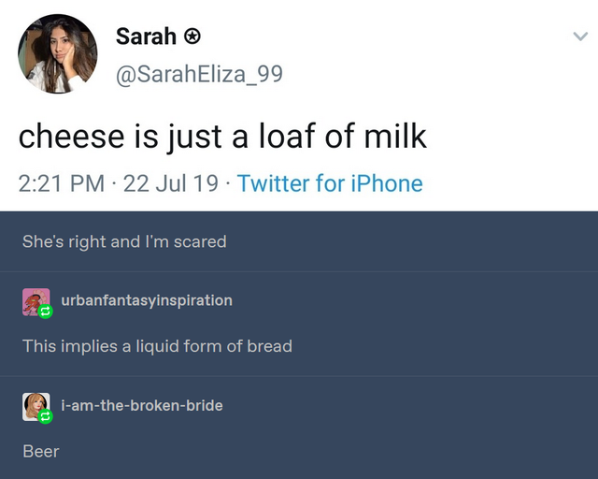
Task: Open the urbanfantasyinspiration avatar
Action: point(35,301)
